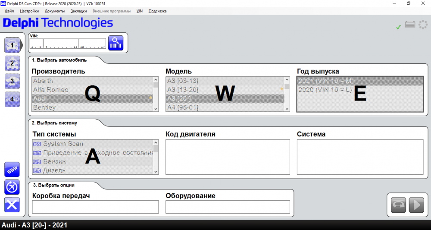Viewport: 431px width, 230px height.
Task: Click the Бензин row icon
Action: 37,161
